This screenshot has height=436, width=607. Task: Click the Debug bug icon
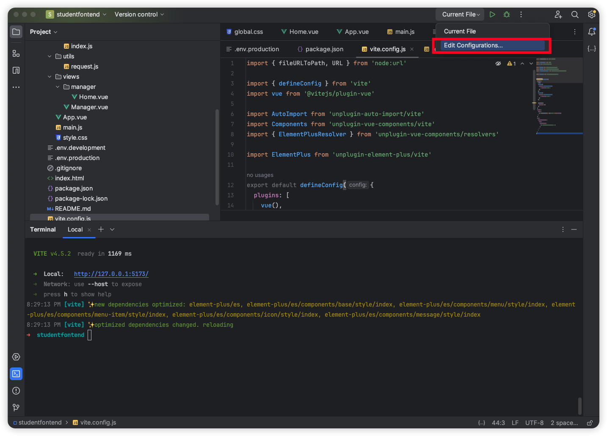pyautogui.click(x=507, y=14)
